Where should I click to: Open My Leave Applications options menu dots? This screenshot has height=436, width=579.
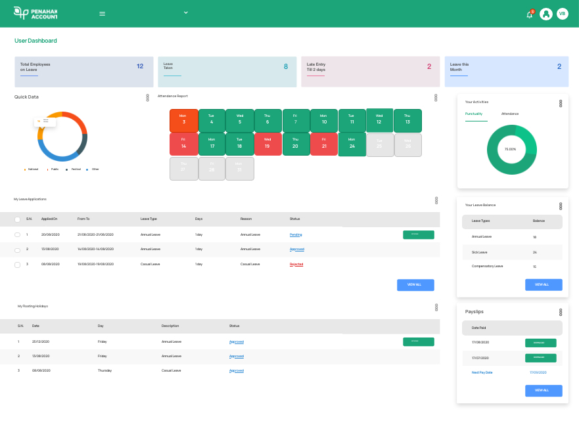(436, 200)
